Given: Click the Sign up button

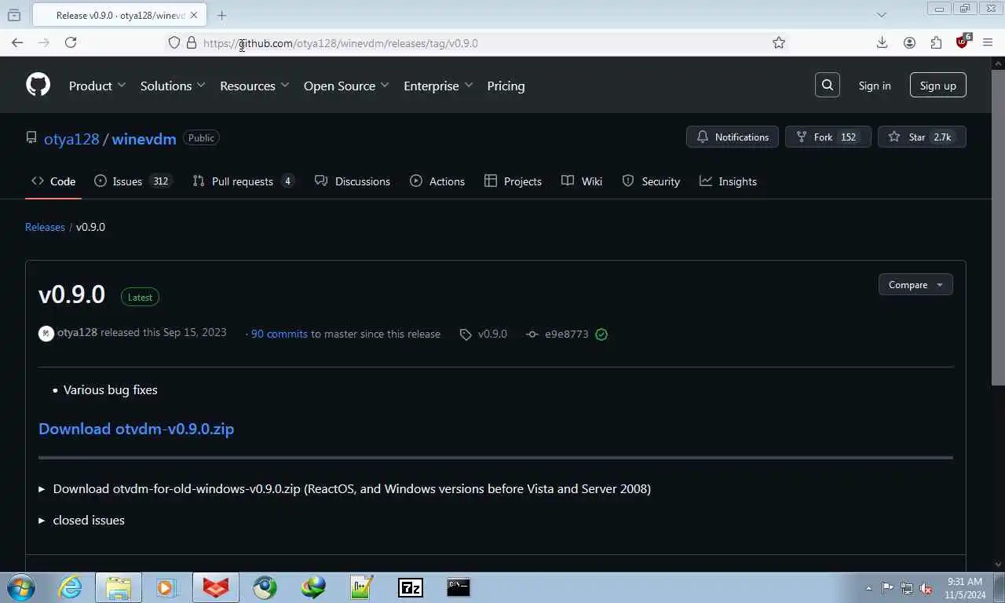Looking at the screenshot, I should coord(938,86).
